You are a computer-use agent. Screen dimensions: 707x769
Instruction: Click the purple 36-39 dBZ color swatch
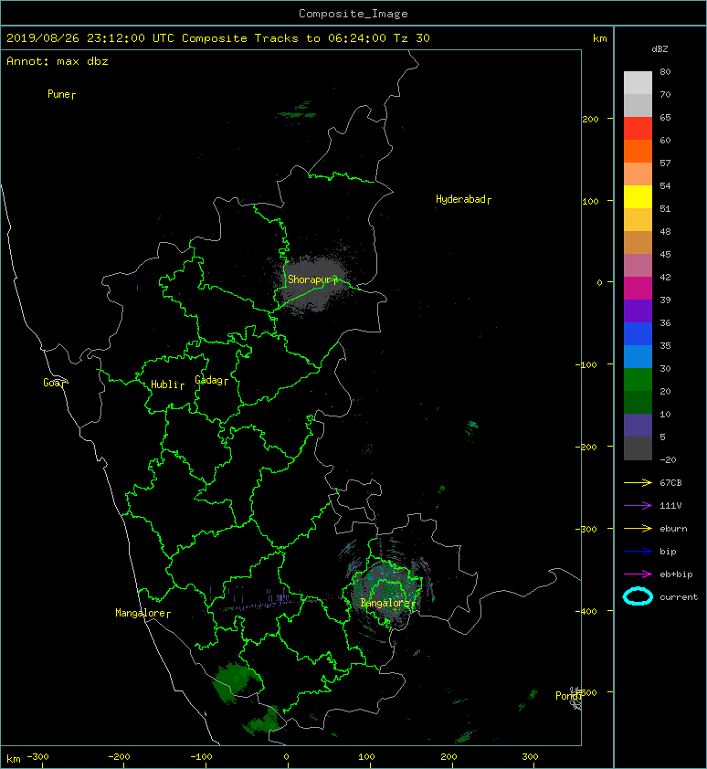(638, 311)
